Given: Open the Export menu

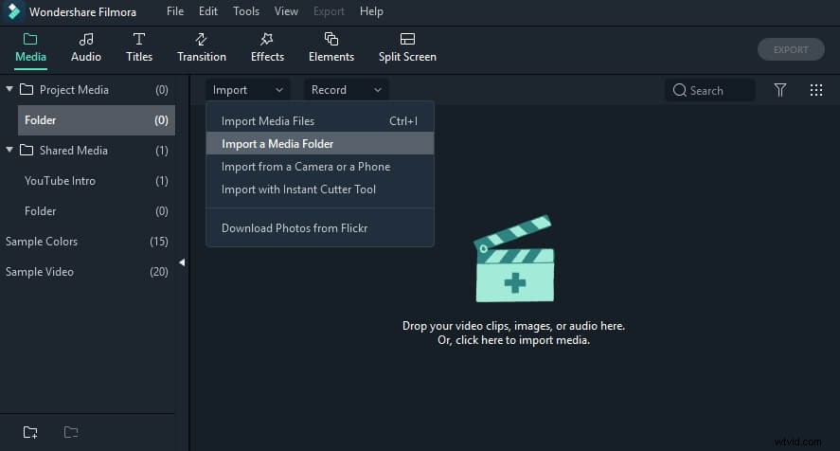Looking at the screenshot, I should pos(329,11).
